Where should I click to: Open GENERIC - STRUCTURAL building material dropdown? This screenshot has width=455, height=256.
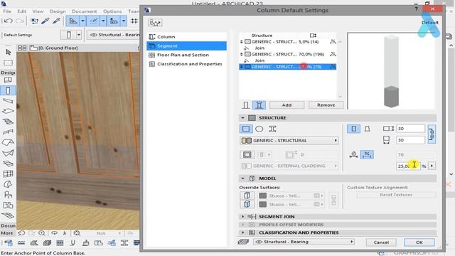pyautogui.click(x=289, y=141)
